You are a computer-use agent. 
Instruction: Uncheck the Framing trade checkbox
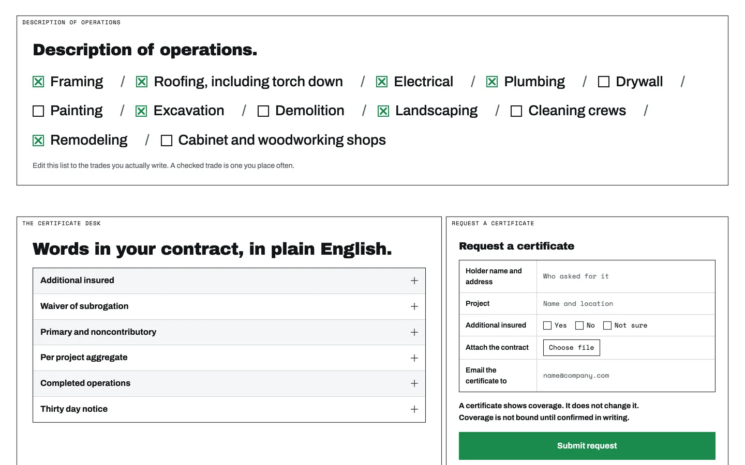click(x=38, y=82)
